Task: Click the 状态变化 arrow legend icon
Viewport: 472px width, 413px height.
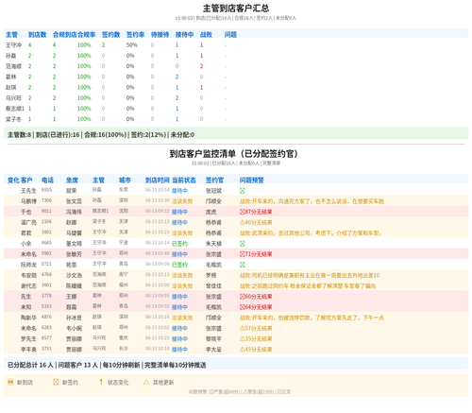Action: click(x=101, y=382)
